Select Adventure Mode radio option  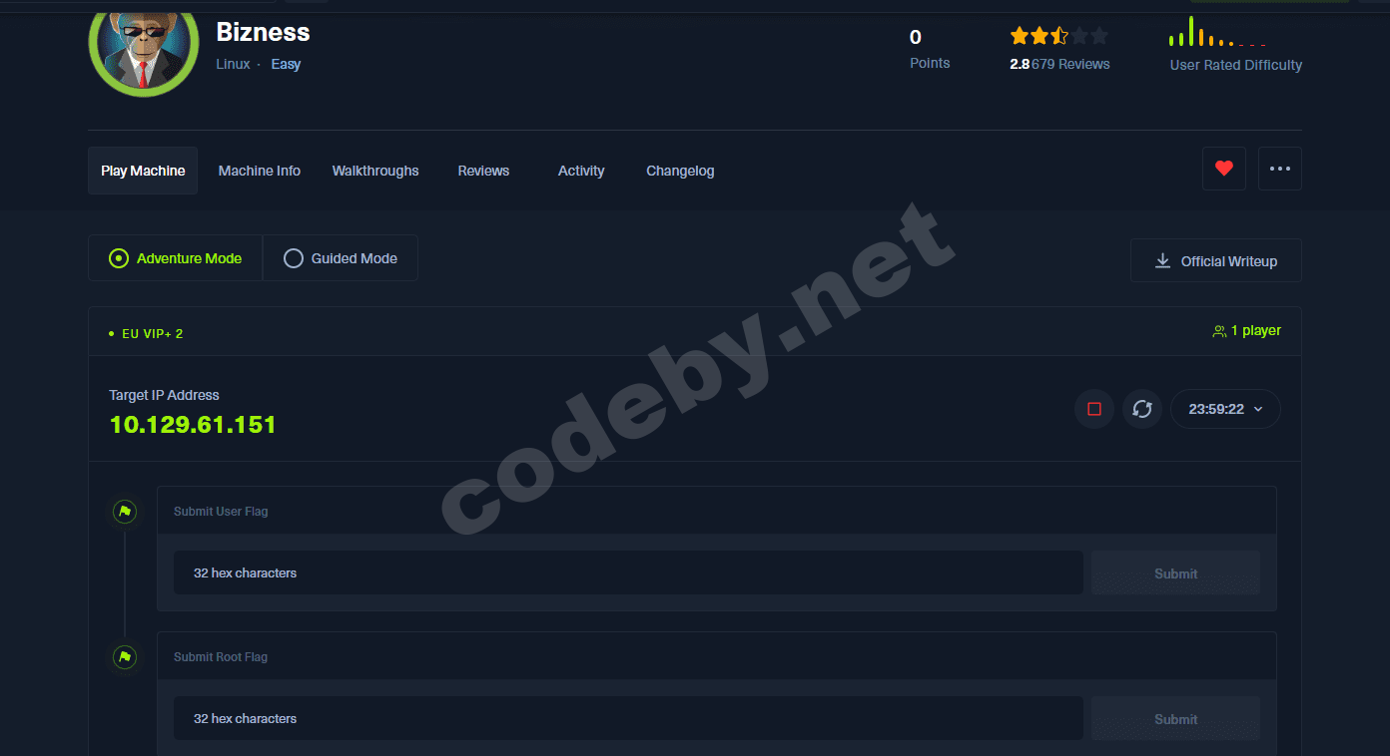click(176, 258)
